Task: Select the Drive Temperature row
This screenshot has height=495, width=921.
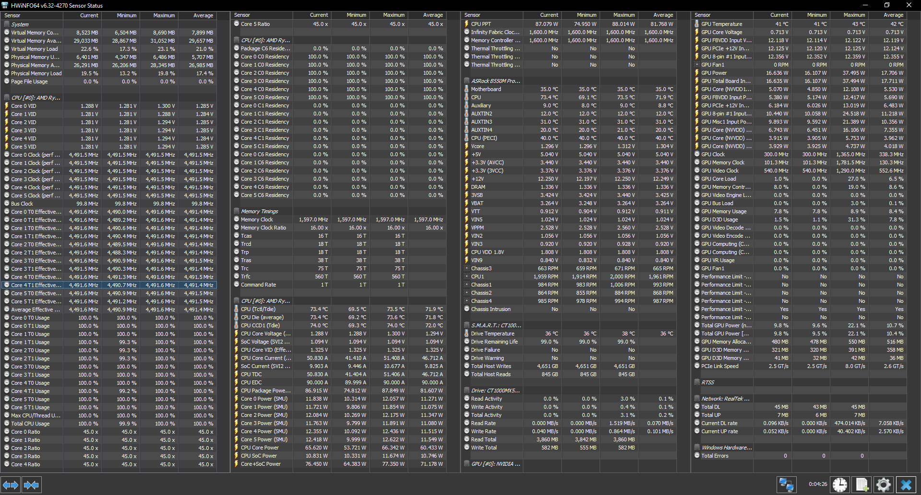Action: tap(569, 334)
